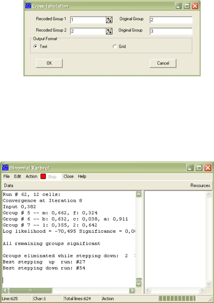Viewport: 214px width, 303px height.
Task: Open the File menu
Action: [7, 177]
